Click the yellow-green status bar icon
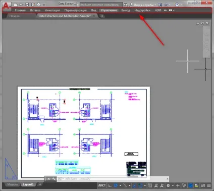Viewport: 214px width, 191px height. coord(196,185)
